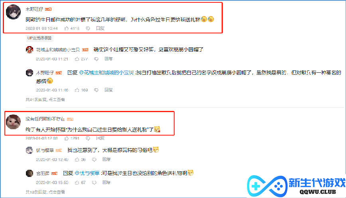
Task: Reply to the top comment by 木野旺仔
Action: click(100, 28)
